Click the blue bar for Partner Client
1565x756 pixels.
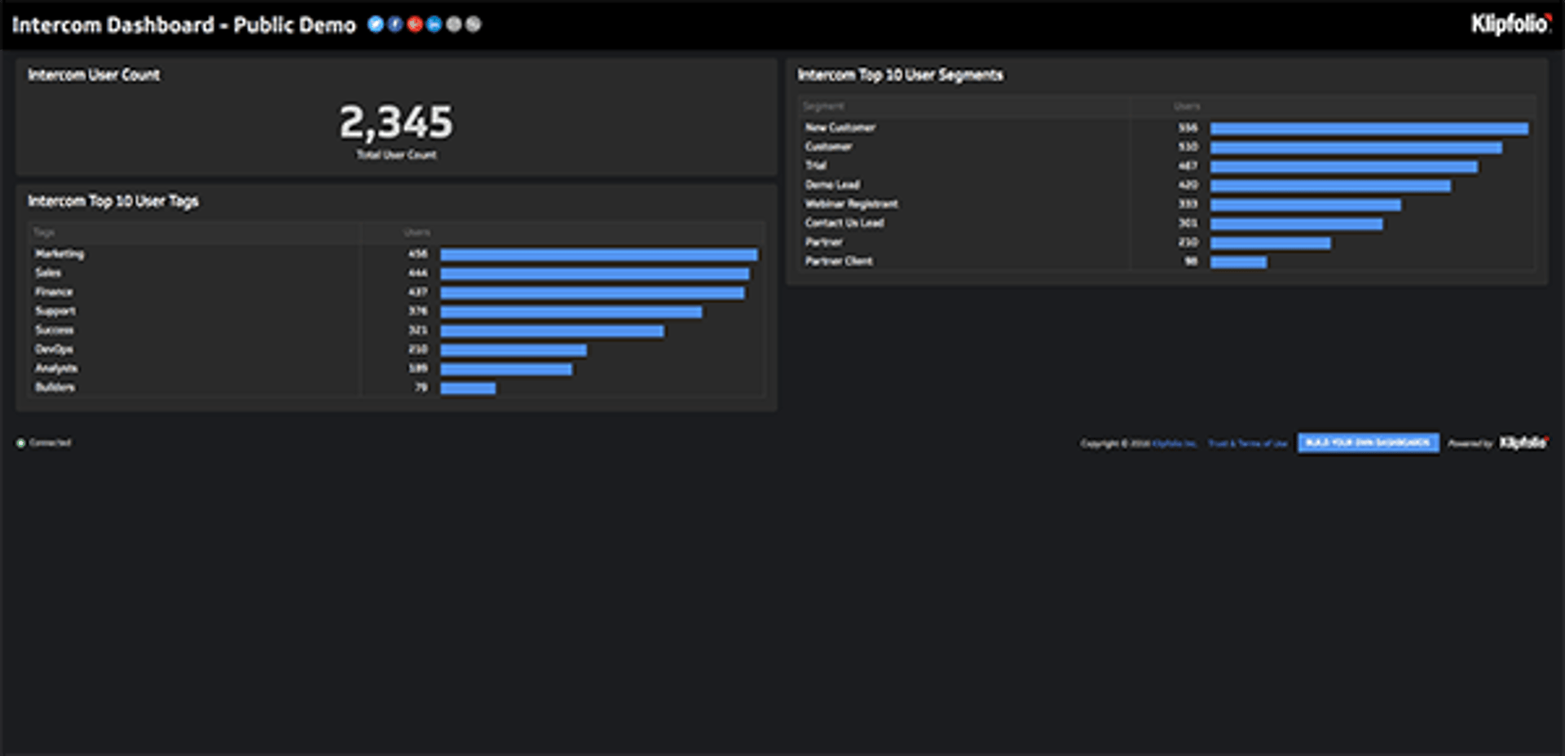click(1238, 262)
